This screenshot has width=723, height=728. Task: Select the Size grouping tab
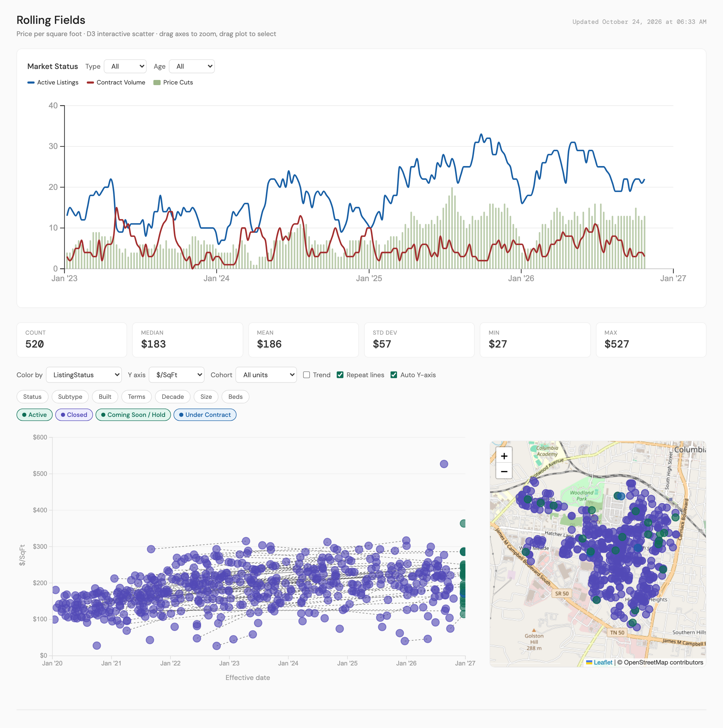point(206,397)
